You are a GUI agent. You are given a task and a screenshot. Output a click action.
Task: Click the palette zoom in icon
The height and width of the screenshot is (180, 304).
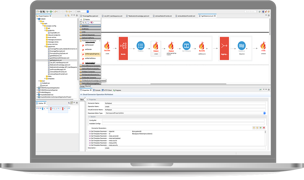[x=83, y=22]
